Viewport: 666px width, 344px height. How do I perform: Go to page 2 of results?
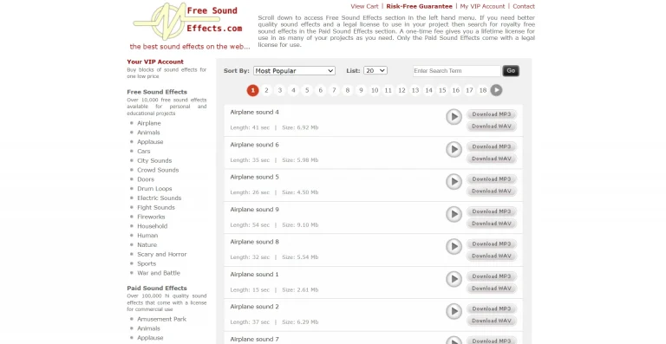(266, 90)
